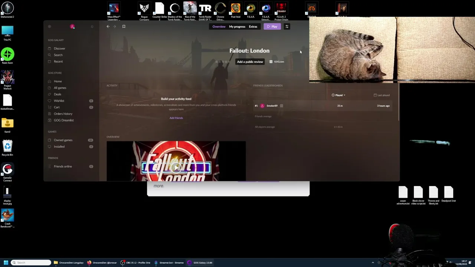The width and height of the screenshot is (475, 267).
Task: Open the Kamil folder on desktop
Action: (x=7, y=125)
